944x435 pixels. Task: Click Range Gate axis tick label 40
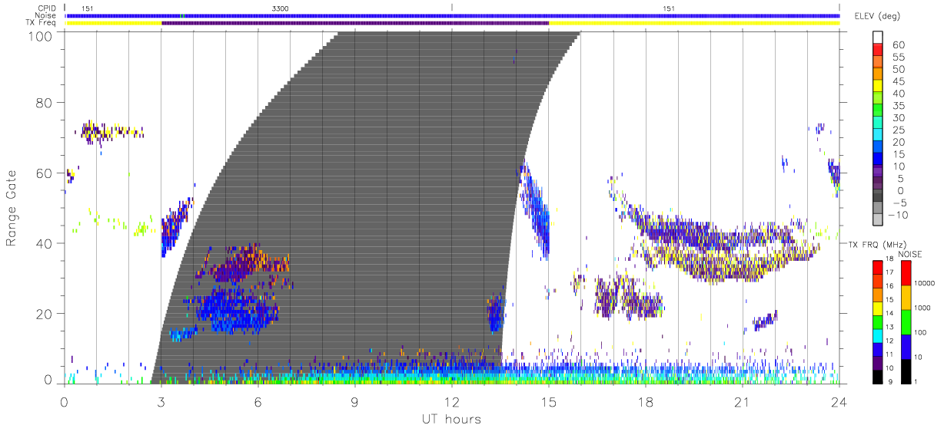coord(45,243)
